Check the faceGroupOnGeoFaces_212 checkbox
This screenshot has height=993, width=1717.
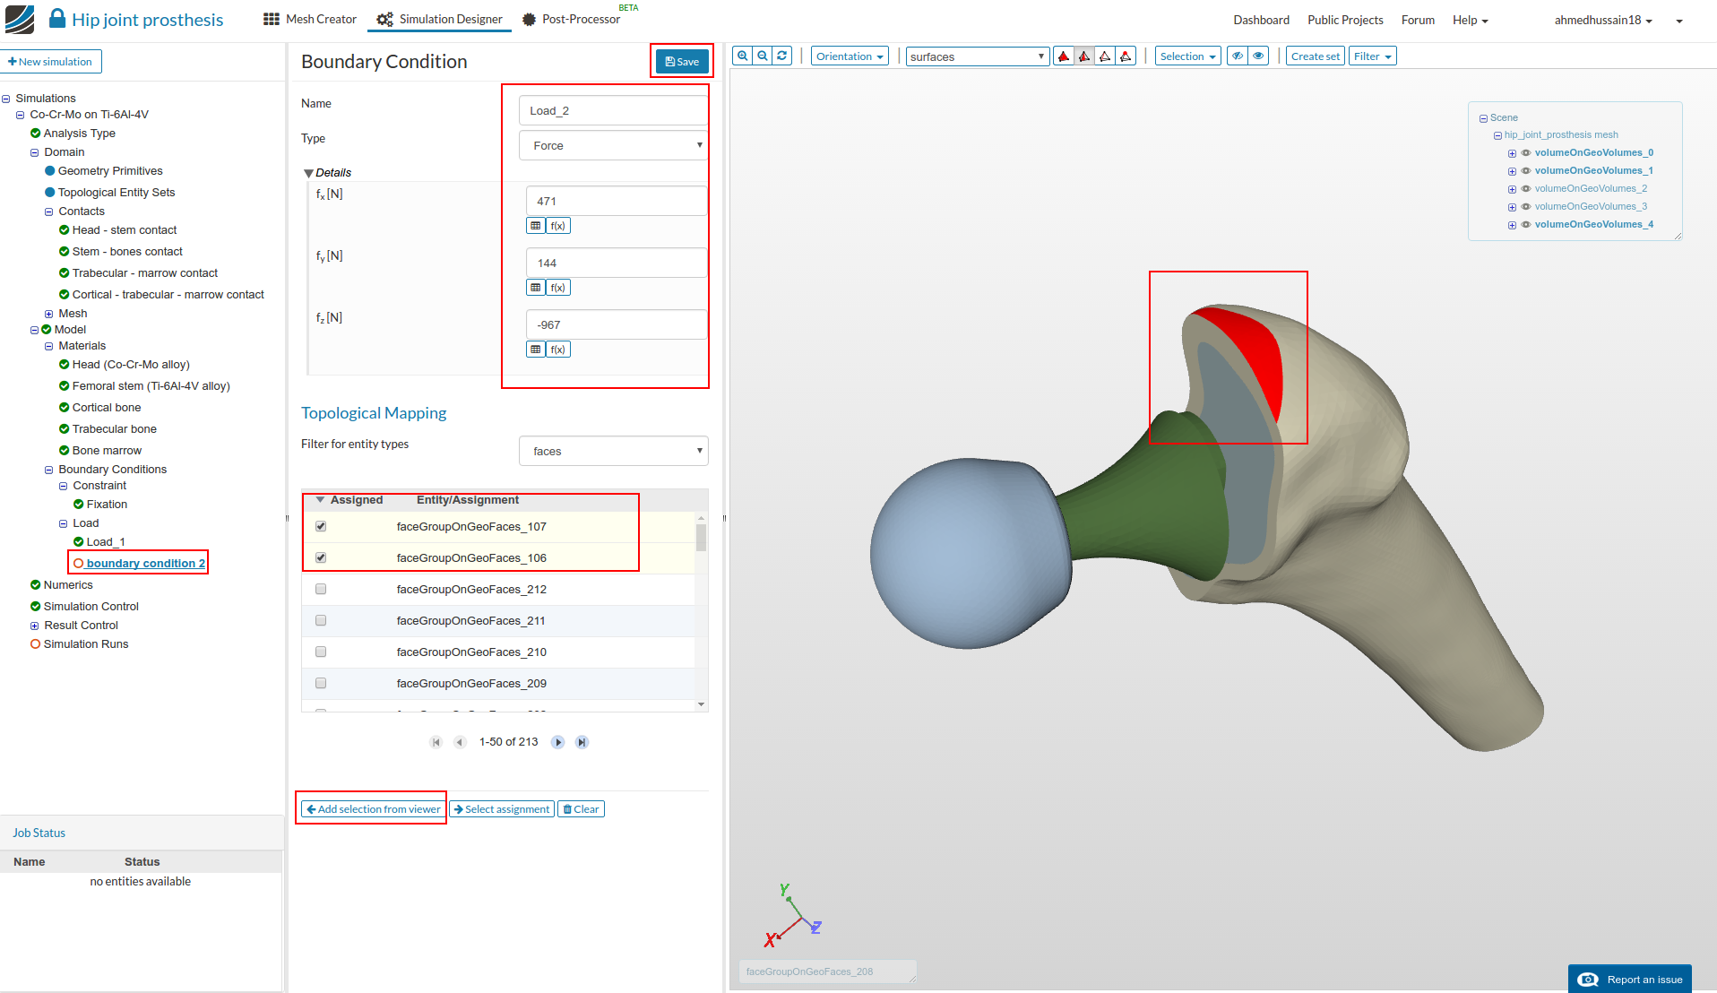click(x=321, y=590)
